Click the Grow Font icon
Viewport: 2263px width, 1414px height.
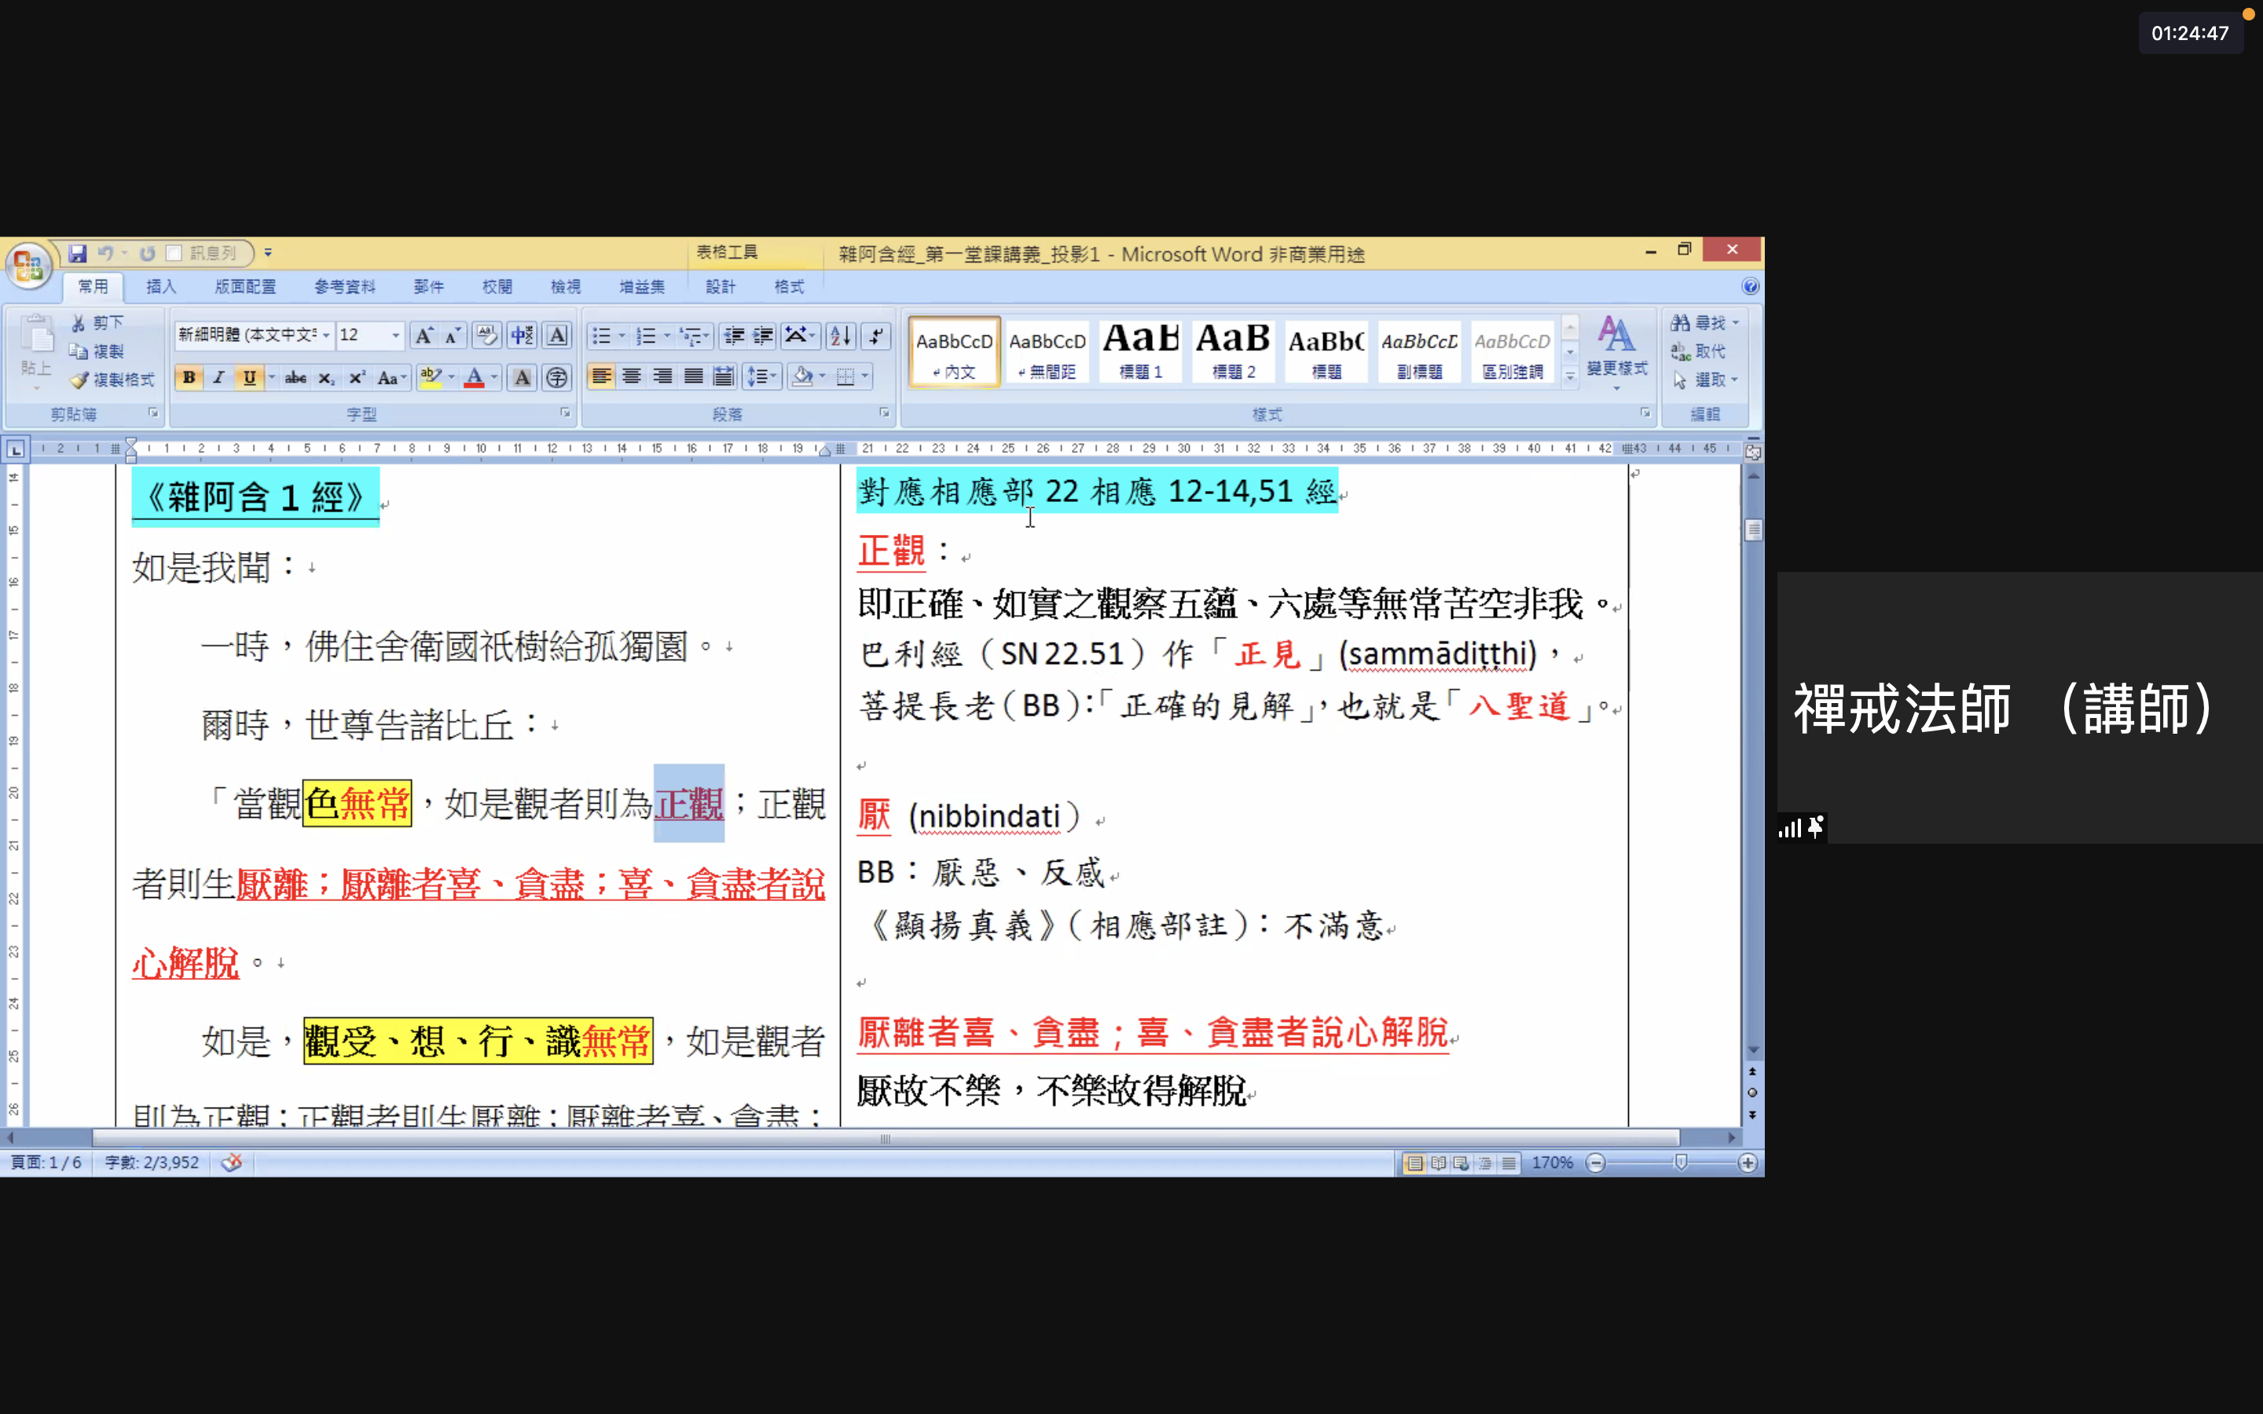424,335
